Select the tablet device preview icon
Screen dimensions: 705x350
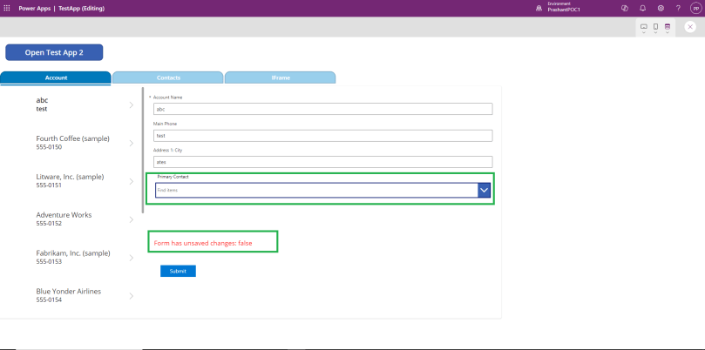644,27
